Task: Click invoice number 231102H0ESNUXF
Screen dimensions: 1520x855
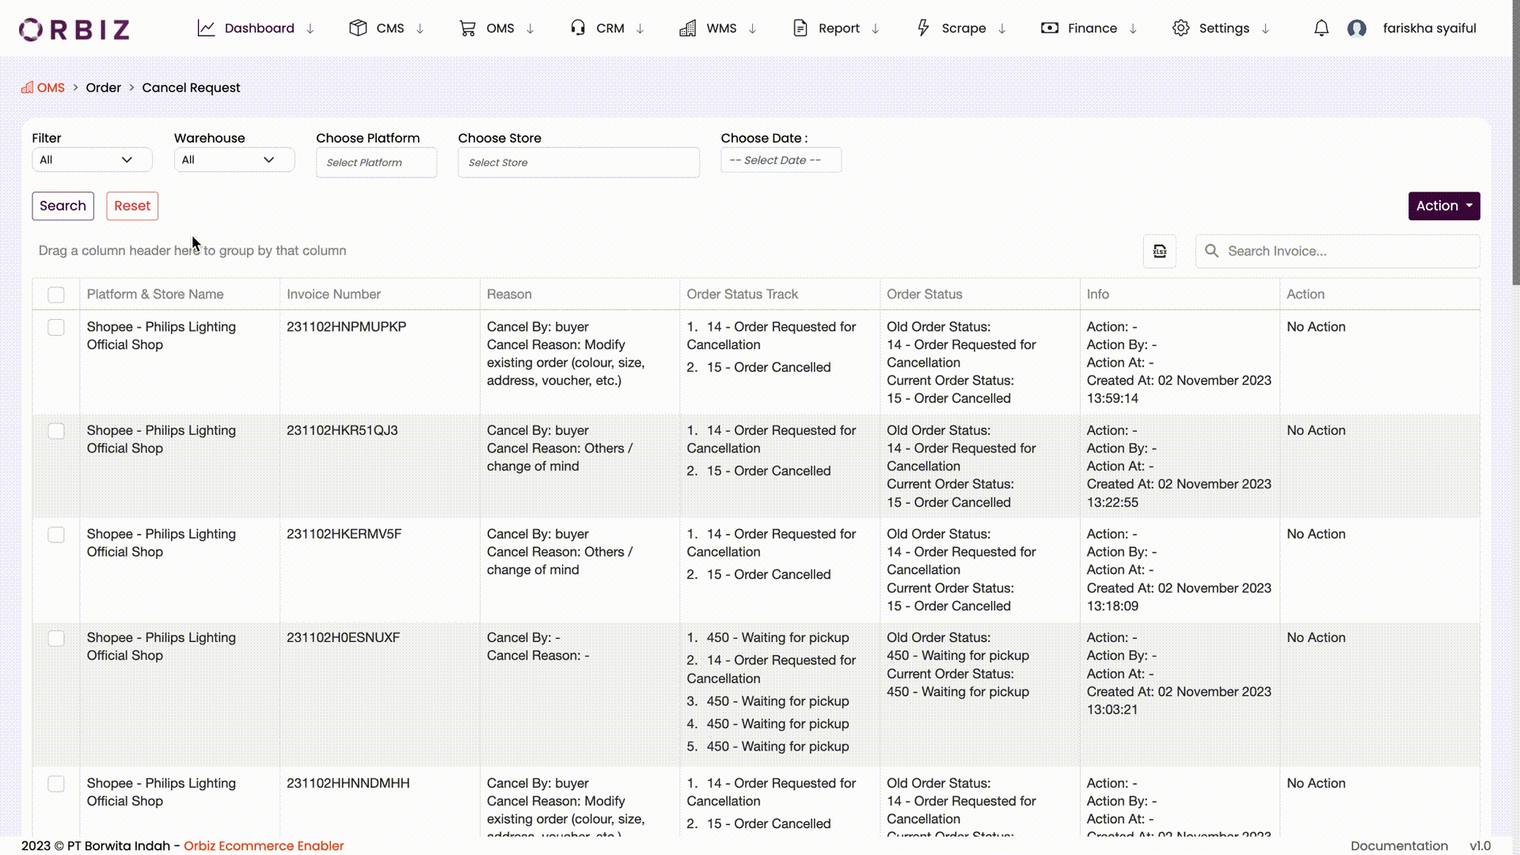Action: point(343,638)
